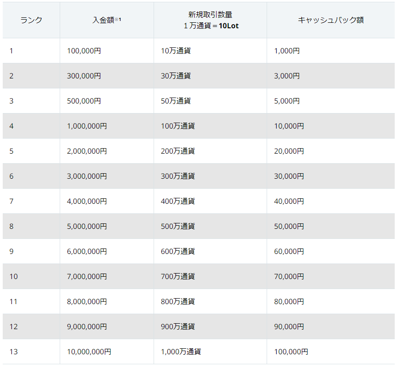
Task: Select the 60,000円 cashback cell
Action: 289,251
